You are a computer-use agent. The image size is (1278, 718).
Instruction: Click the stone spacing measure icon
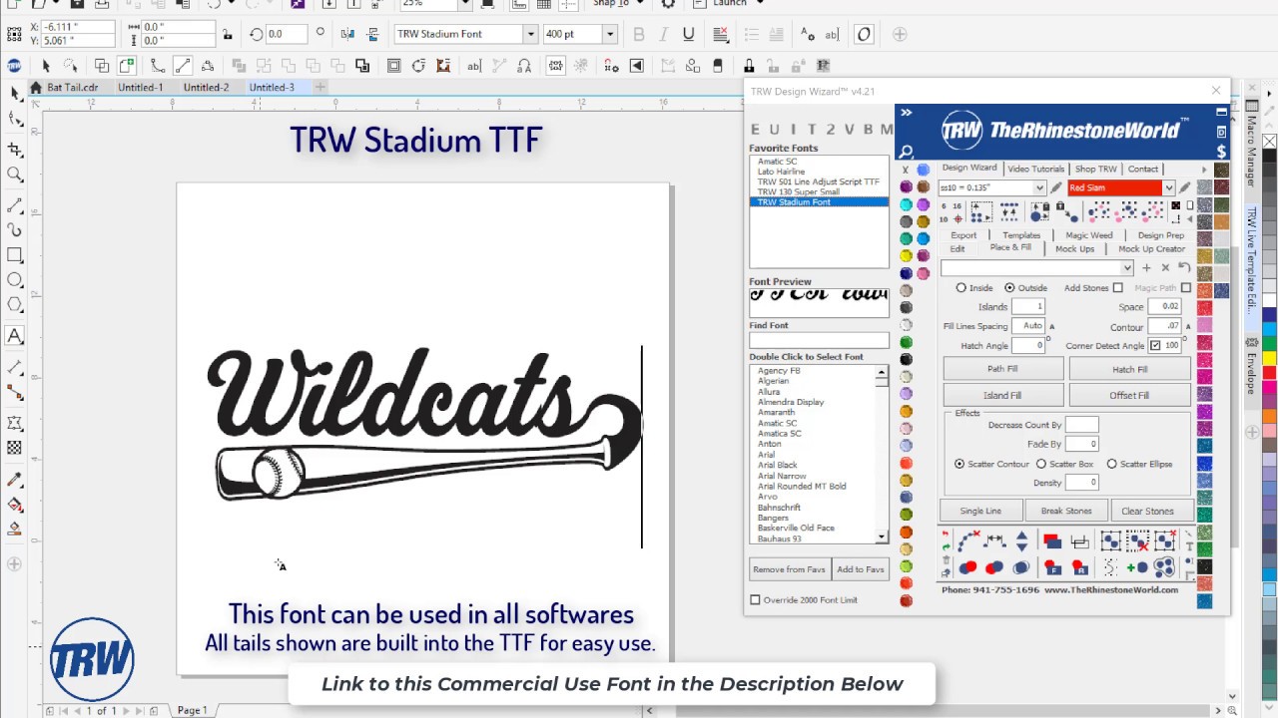pos(994,540)
